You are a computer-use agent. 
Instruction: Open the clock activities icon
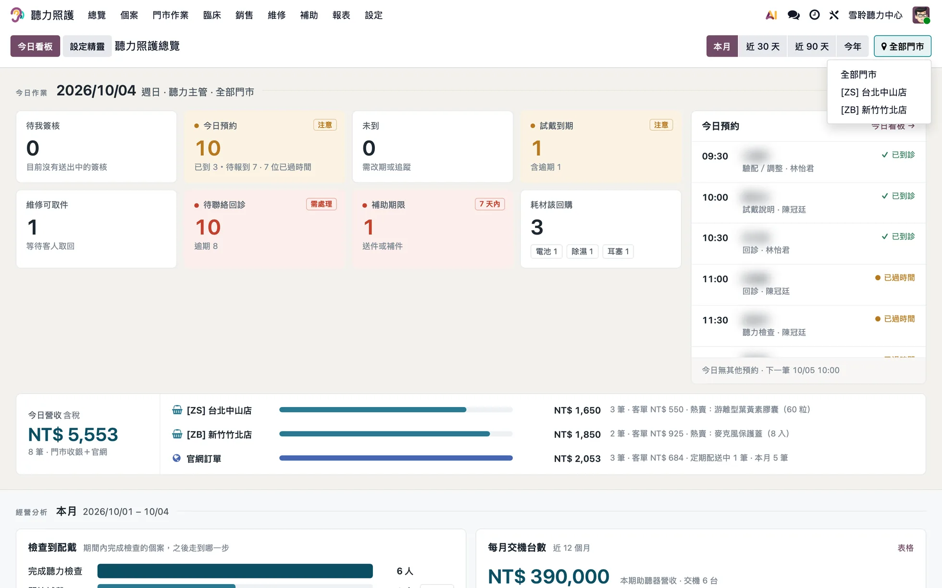(x=814, y=15)
